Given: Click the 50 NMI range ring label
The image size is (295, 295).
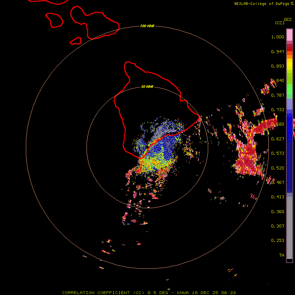Looking at the screenshot, I should coord(147,87).
